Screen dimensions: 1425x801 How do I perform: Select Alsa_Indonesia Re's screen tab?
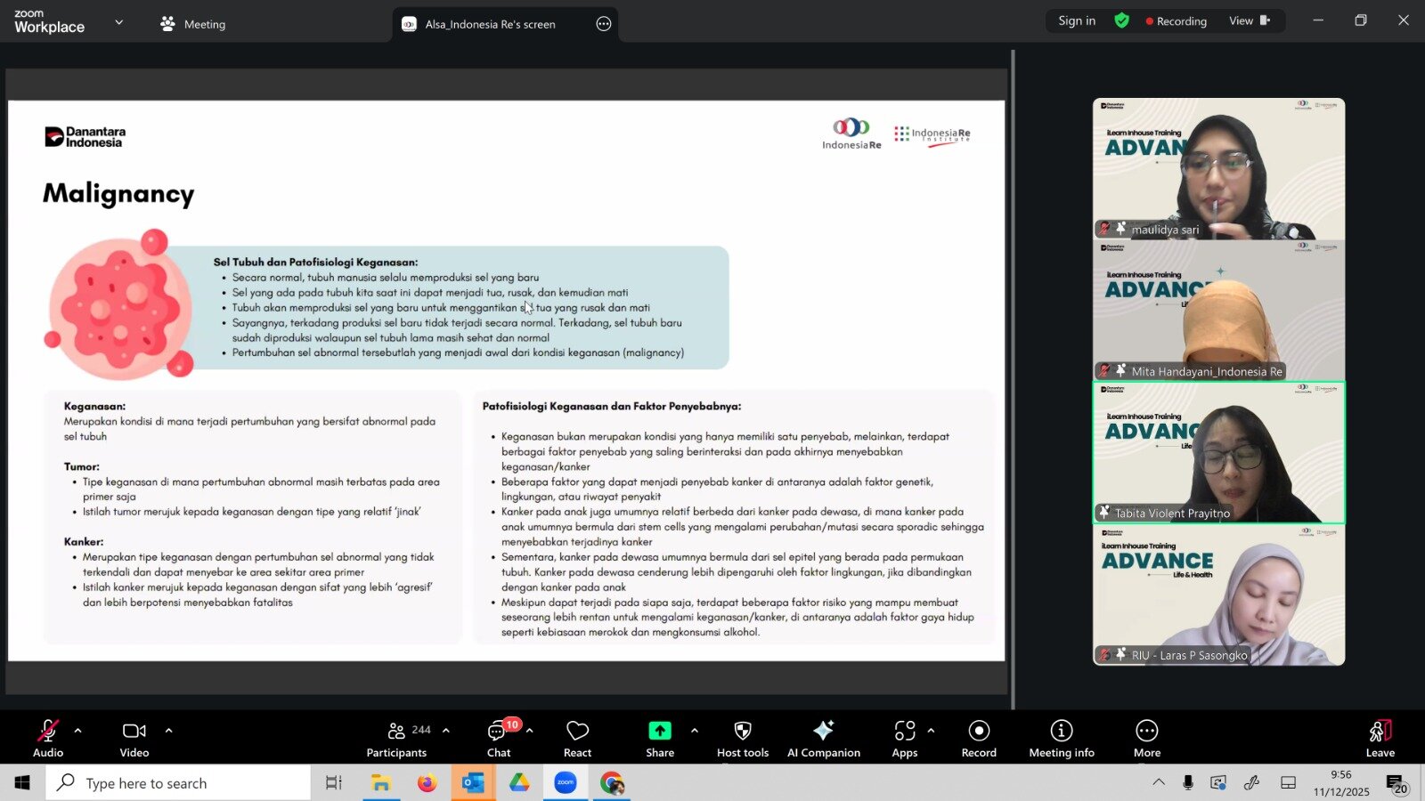point(490,24)
